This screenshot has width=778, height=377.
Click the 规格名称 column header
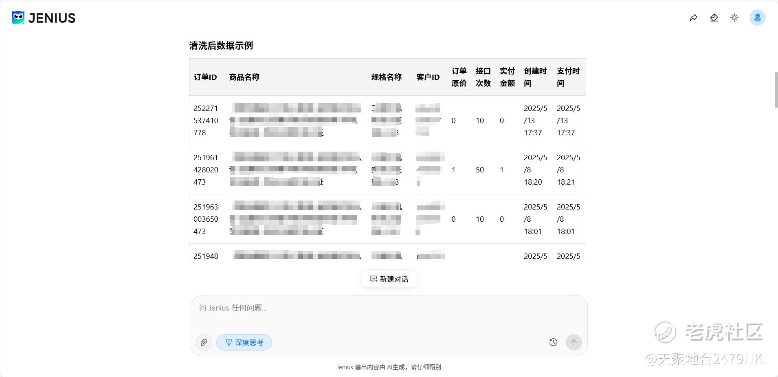(x=387, y=77)
